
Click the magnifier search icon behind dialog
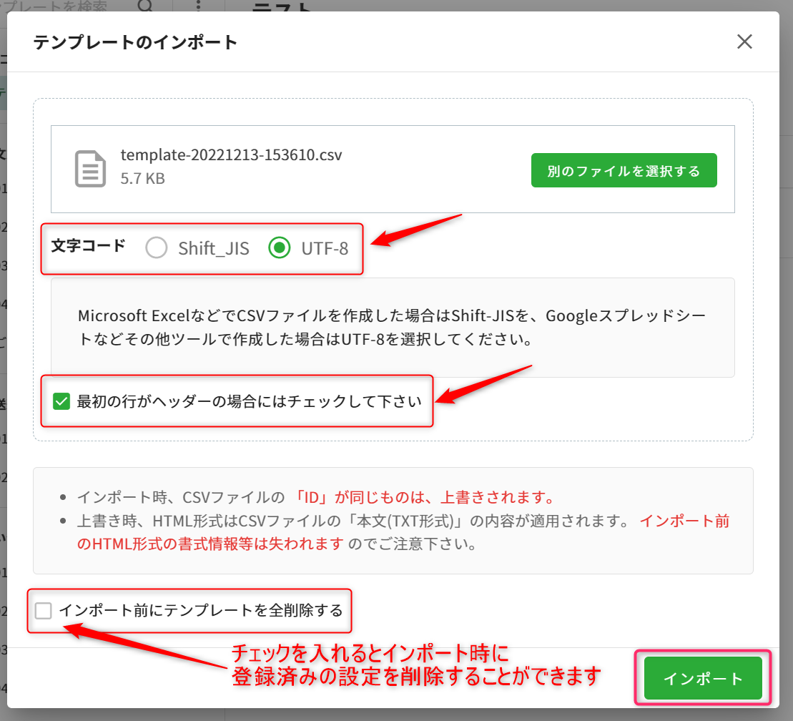coord(145,6)
